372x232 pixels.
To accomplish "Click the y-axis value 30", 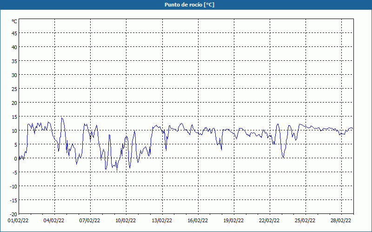I will [x=14, y=75].
